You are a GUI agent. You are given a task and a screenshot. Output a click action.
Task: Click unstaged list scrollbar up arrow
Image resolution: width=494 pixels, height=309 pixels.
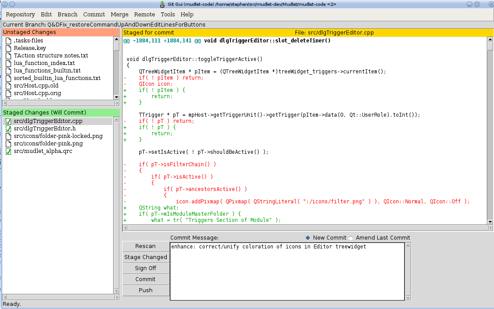(117, 39)
